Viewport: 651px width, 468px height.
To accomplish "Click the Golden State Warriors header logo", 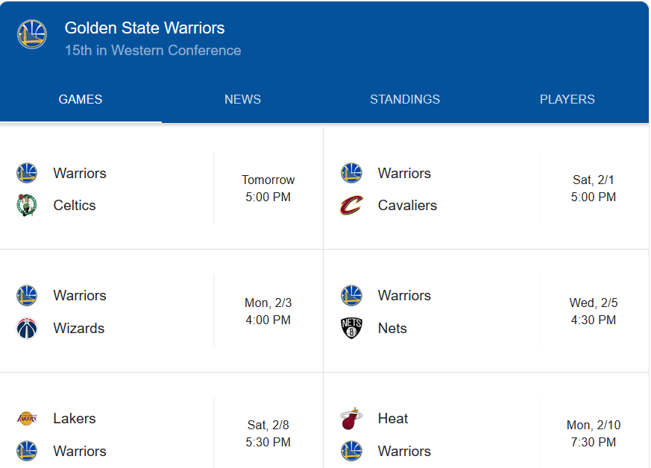I will (32, 35).
